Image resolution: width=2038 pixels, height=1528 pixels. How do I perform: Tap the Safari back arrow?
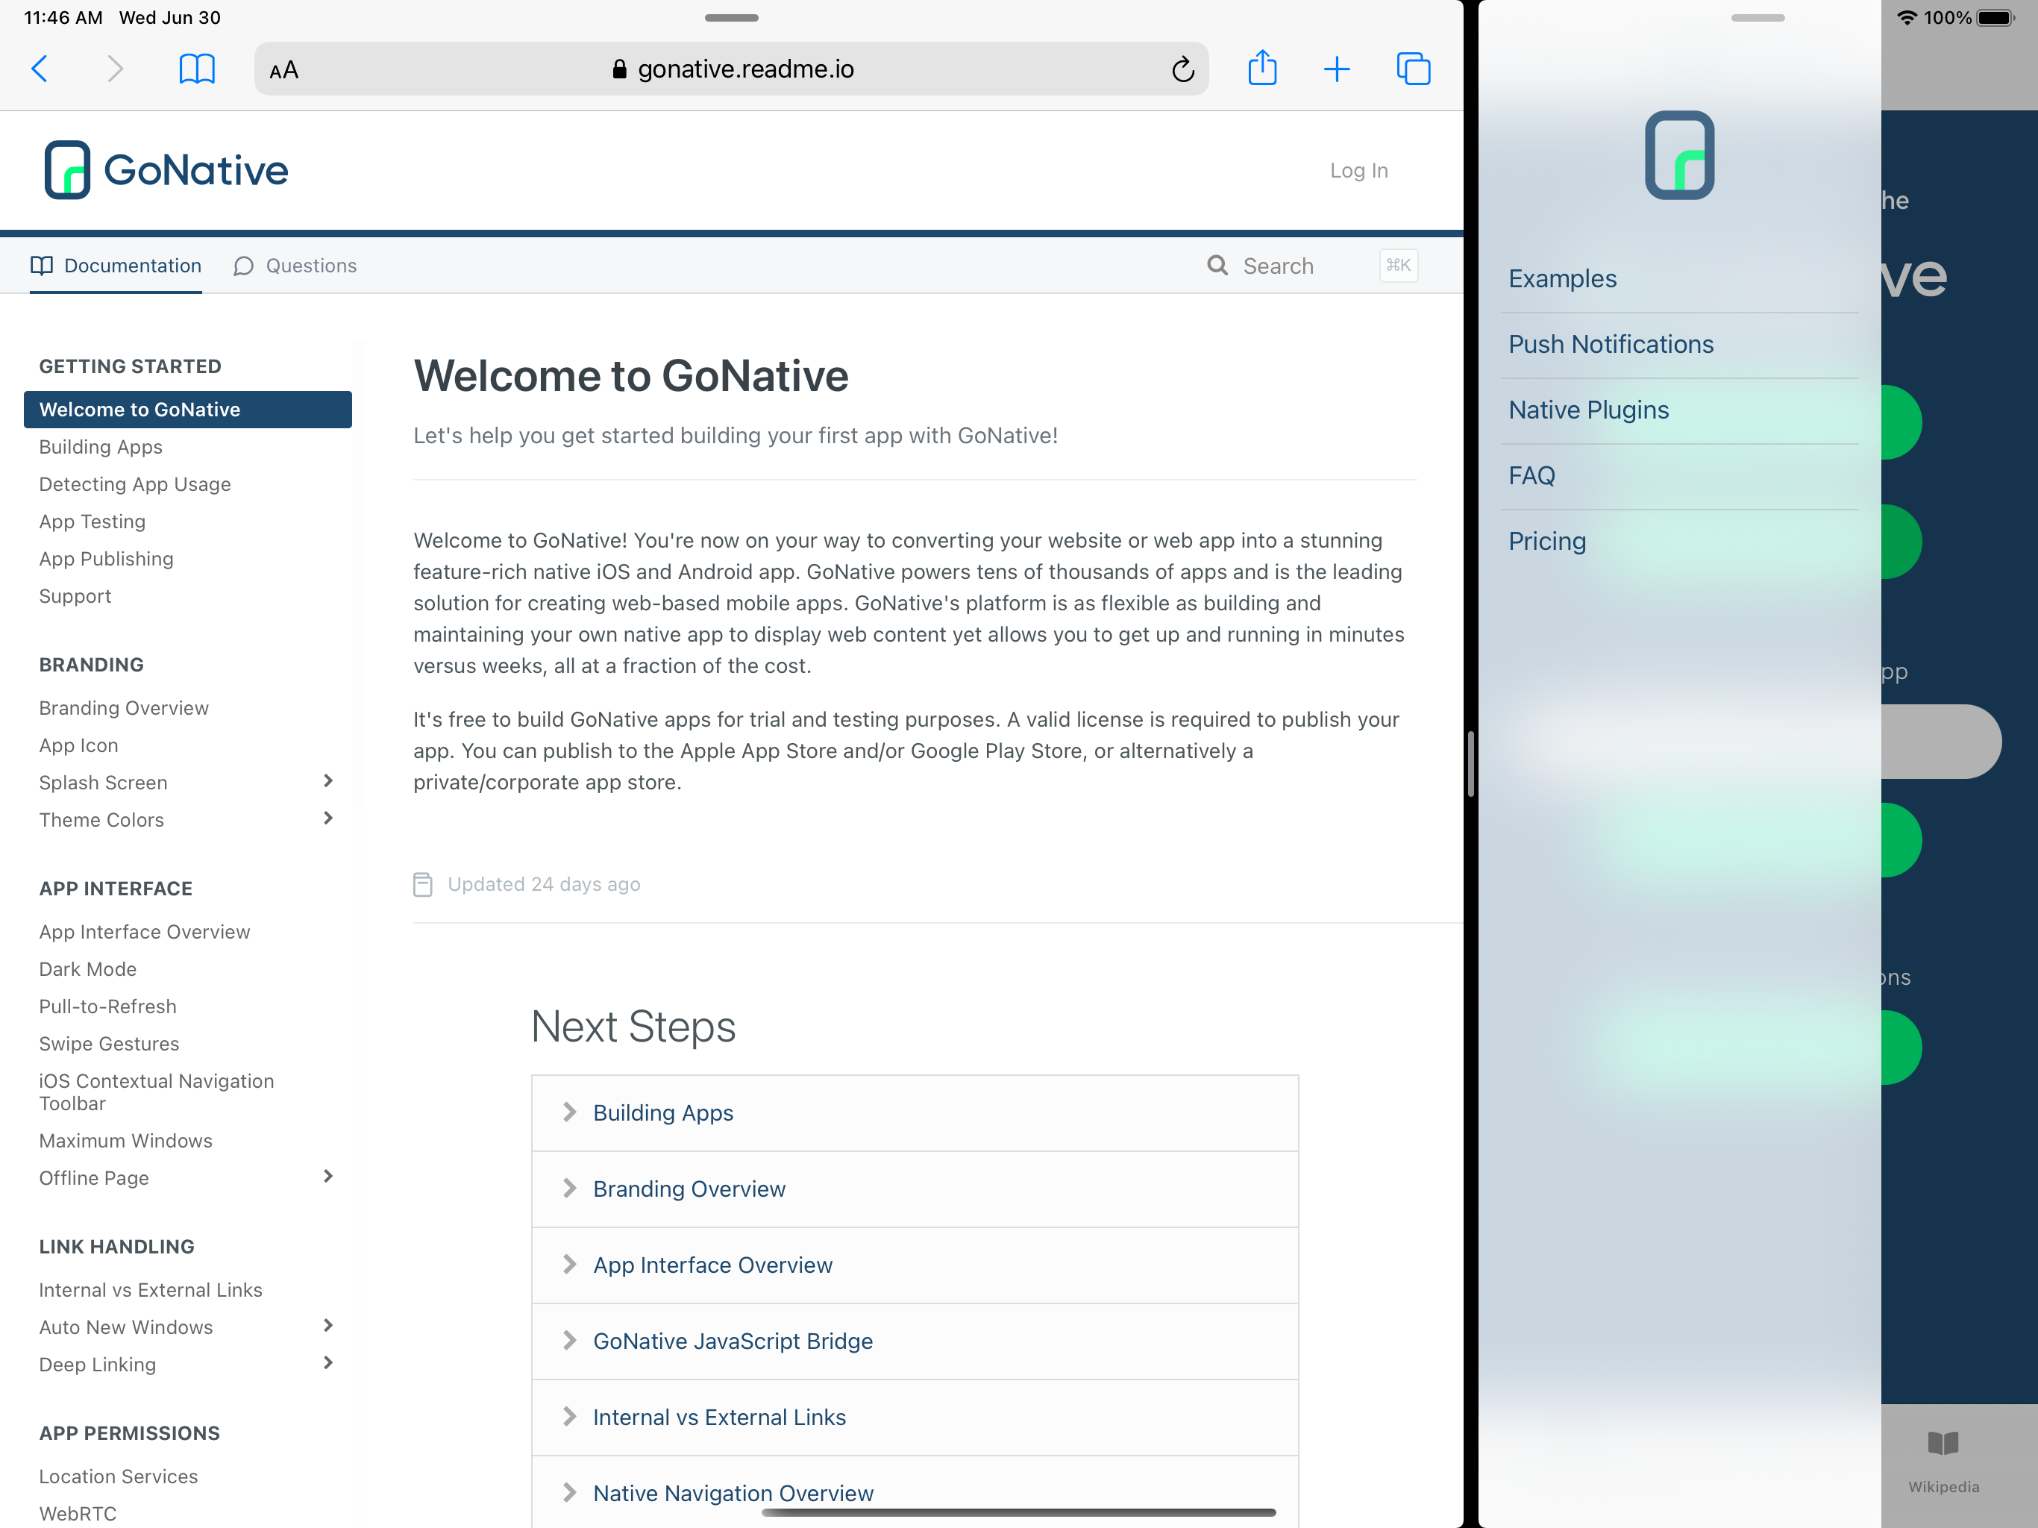click(x=40, y=69)
